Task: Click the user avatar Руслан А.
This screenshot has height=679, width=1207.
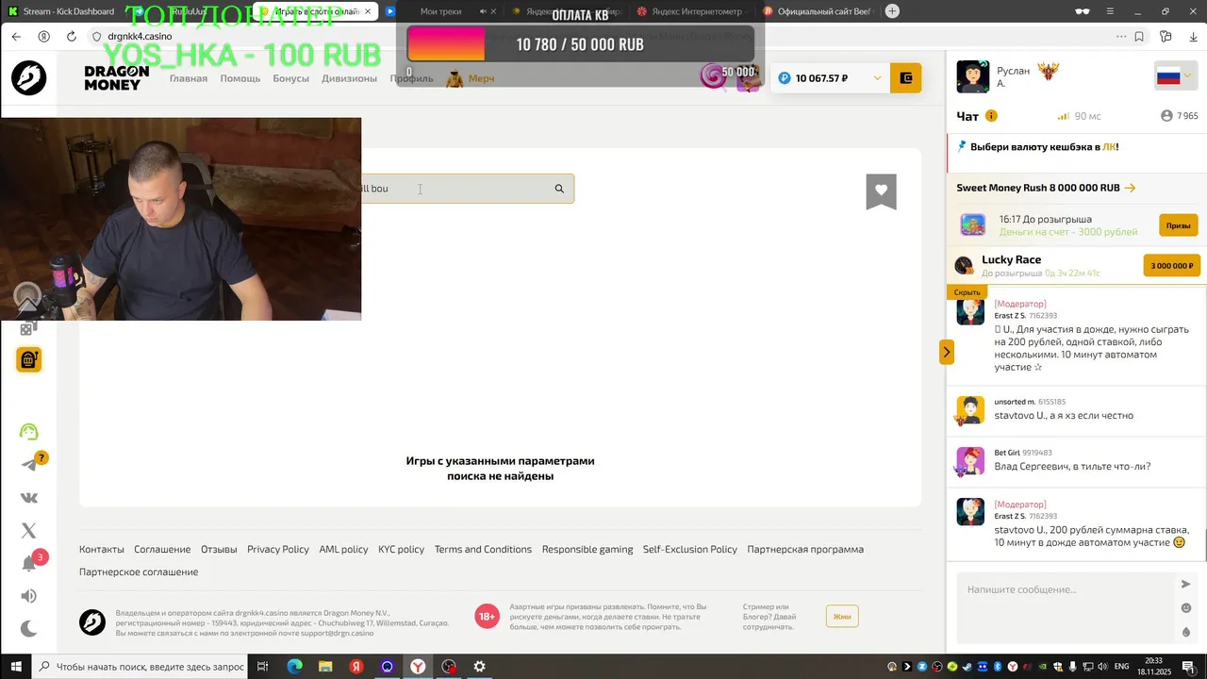Action: click(x=972, y=77)
